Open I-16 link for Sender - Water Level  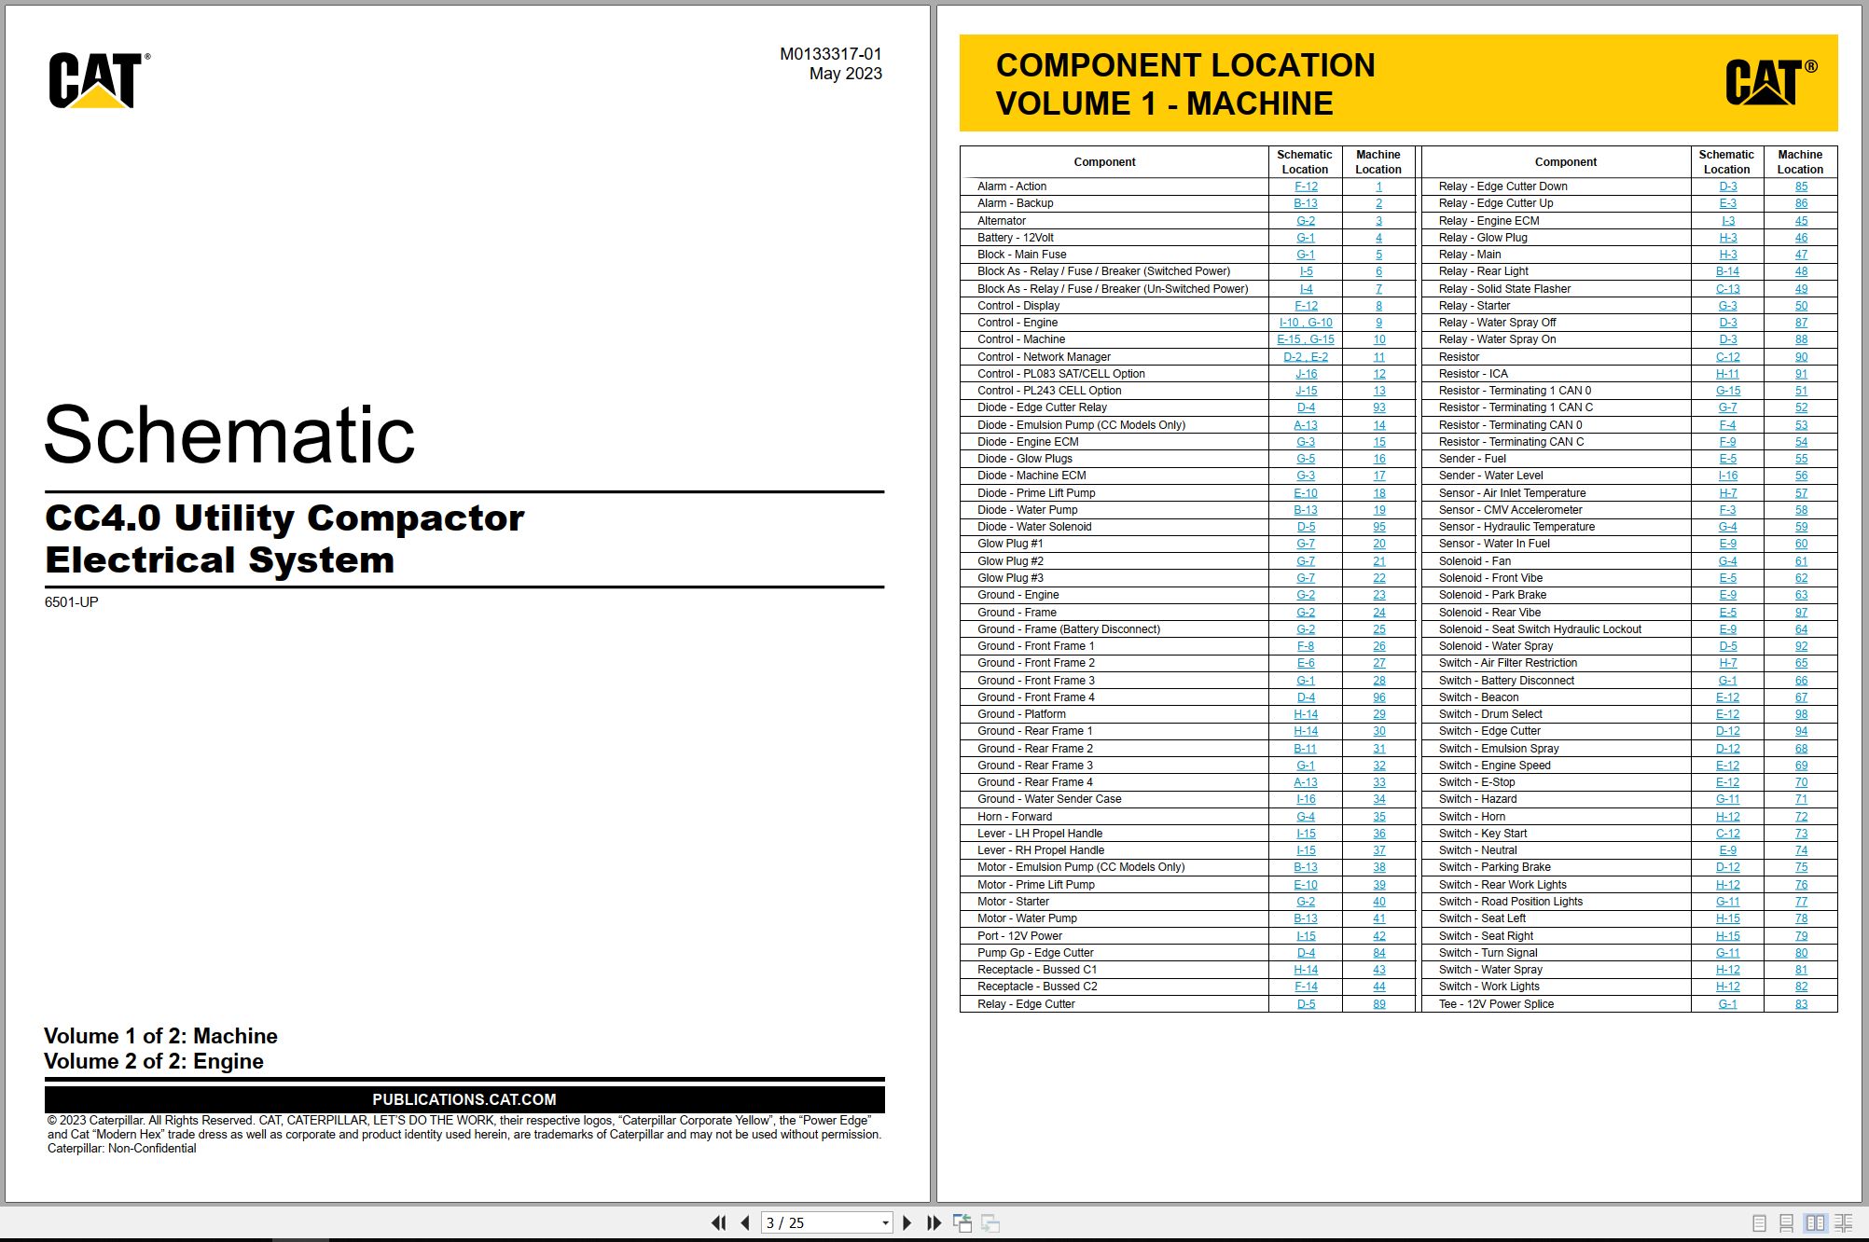(1727, 476)
